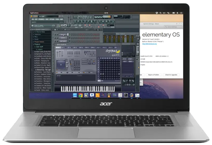Switch to the OP 3 tab in Sytrus
Screen dimensions: 212x145
point(75,48)
